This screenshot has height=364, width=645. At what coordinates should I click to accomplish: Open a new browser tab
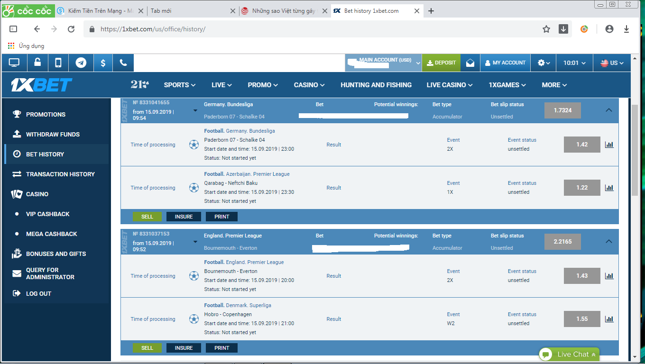point(431,11)
